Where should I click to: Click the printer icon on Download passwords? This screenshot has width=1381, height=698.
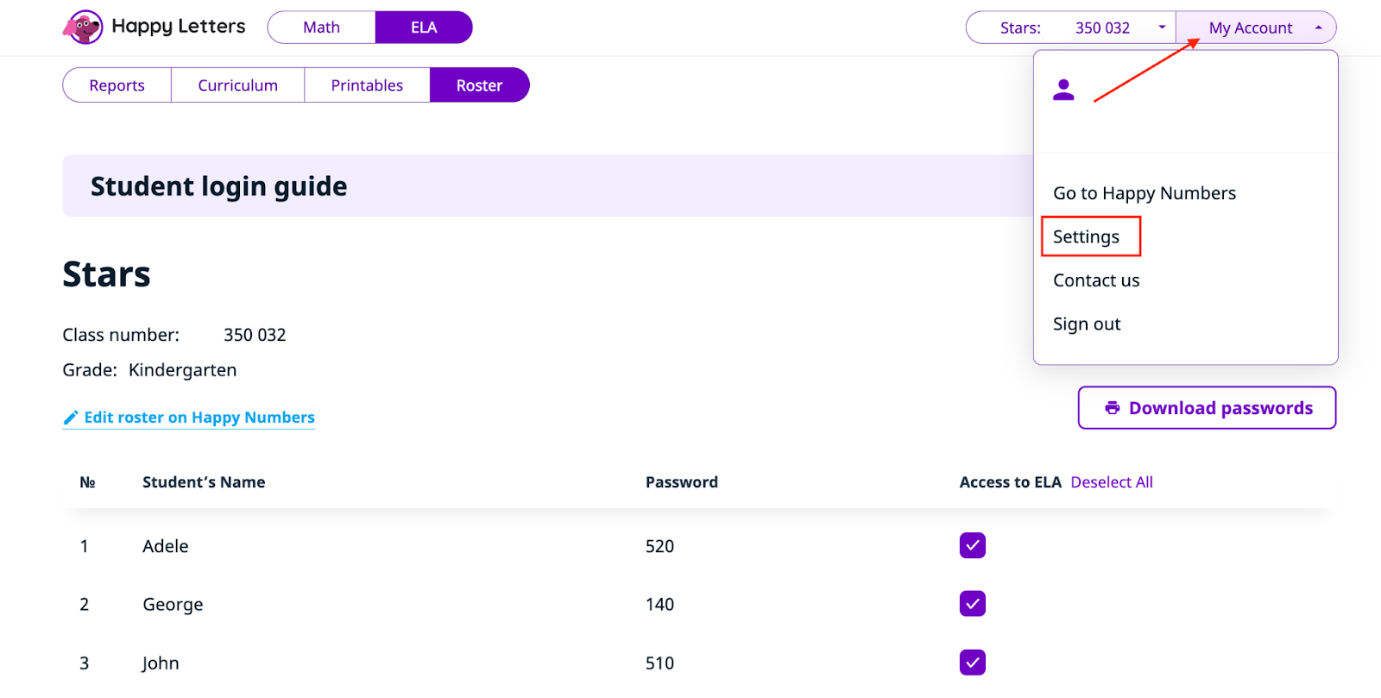(1113, 408)
